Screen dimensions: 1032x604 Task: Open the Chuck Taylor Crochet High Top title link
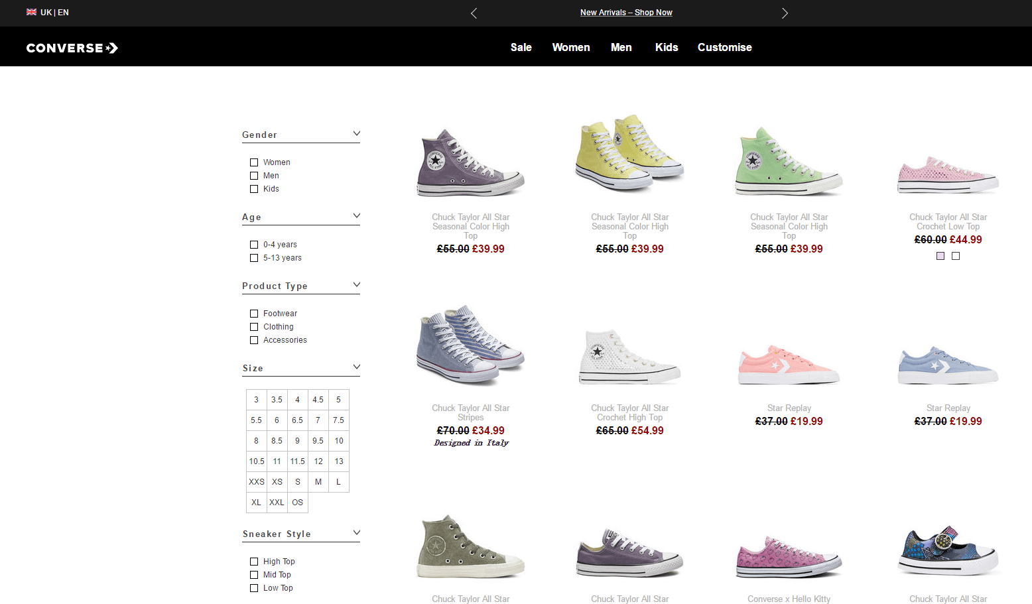tap(630, 412)
